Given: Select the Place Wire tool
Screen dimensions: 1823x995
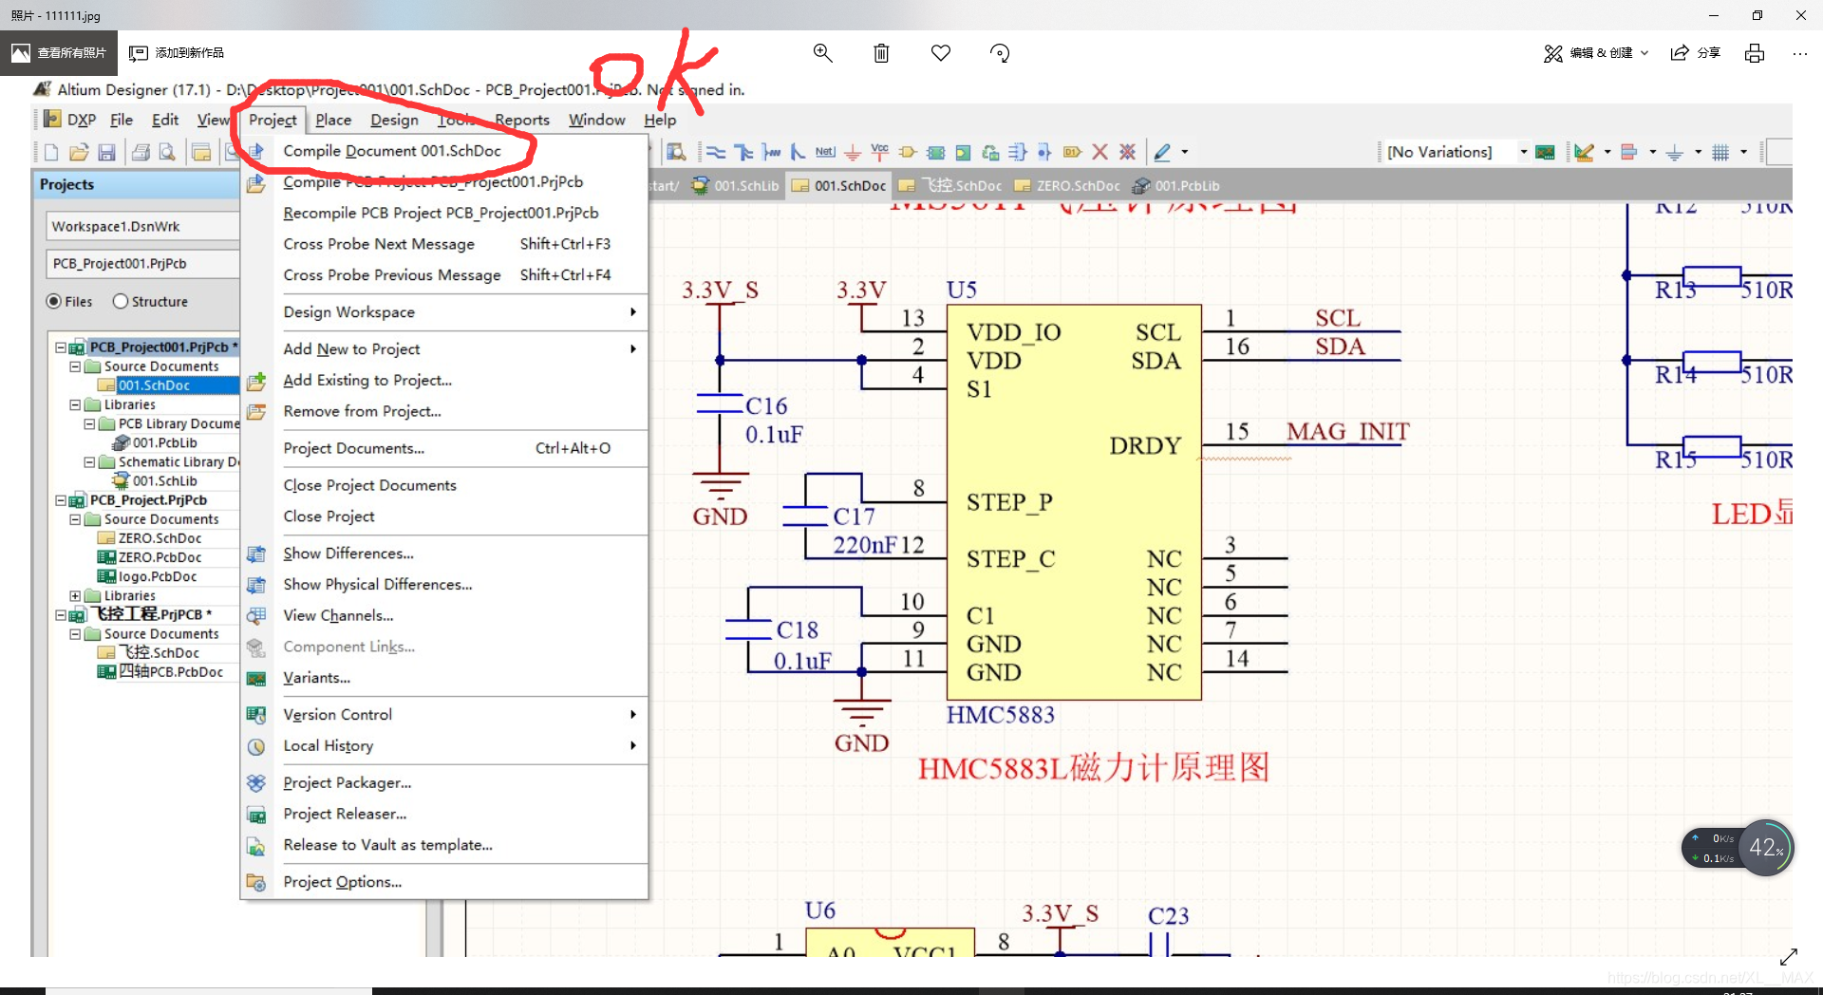Looking at the screenshot, I should tap(716, 152).
